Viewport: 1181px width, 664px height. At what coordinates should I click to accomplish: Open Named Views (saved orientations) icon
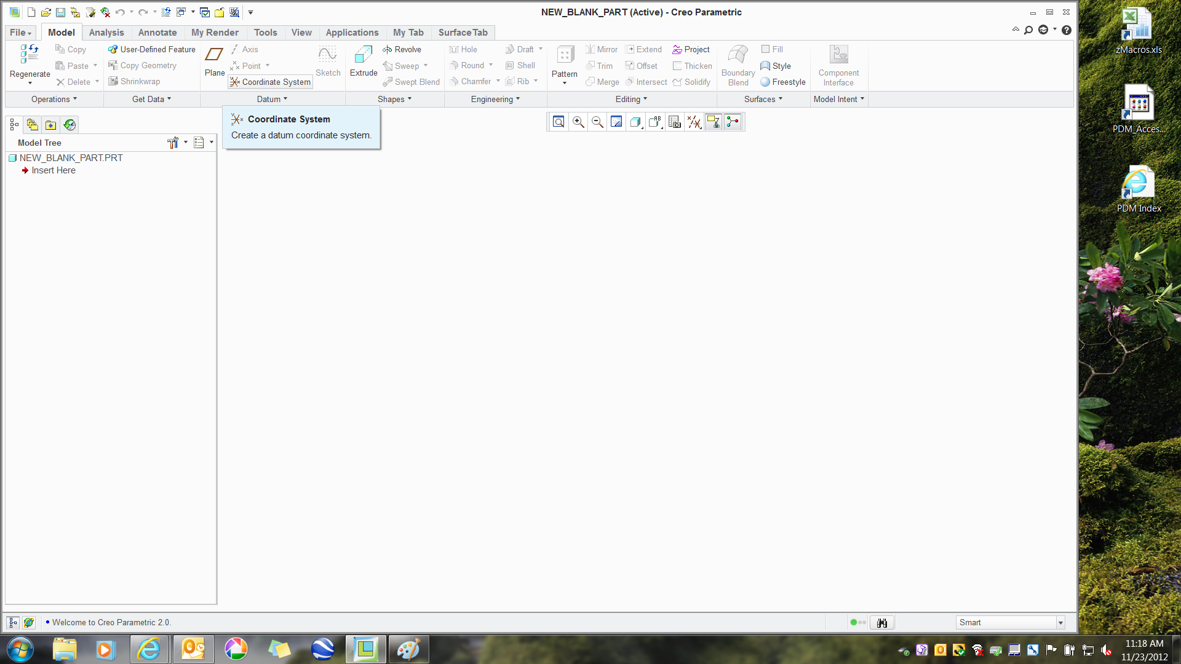(655, 122)
